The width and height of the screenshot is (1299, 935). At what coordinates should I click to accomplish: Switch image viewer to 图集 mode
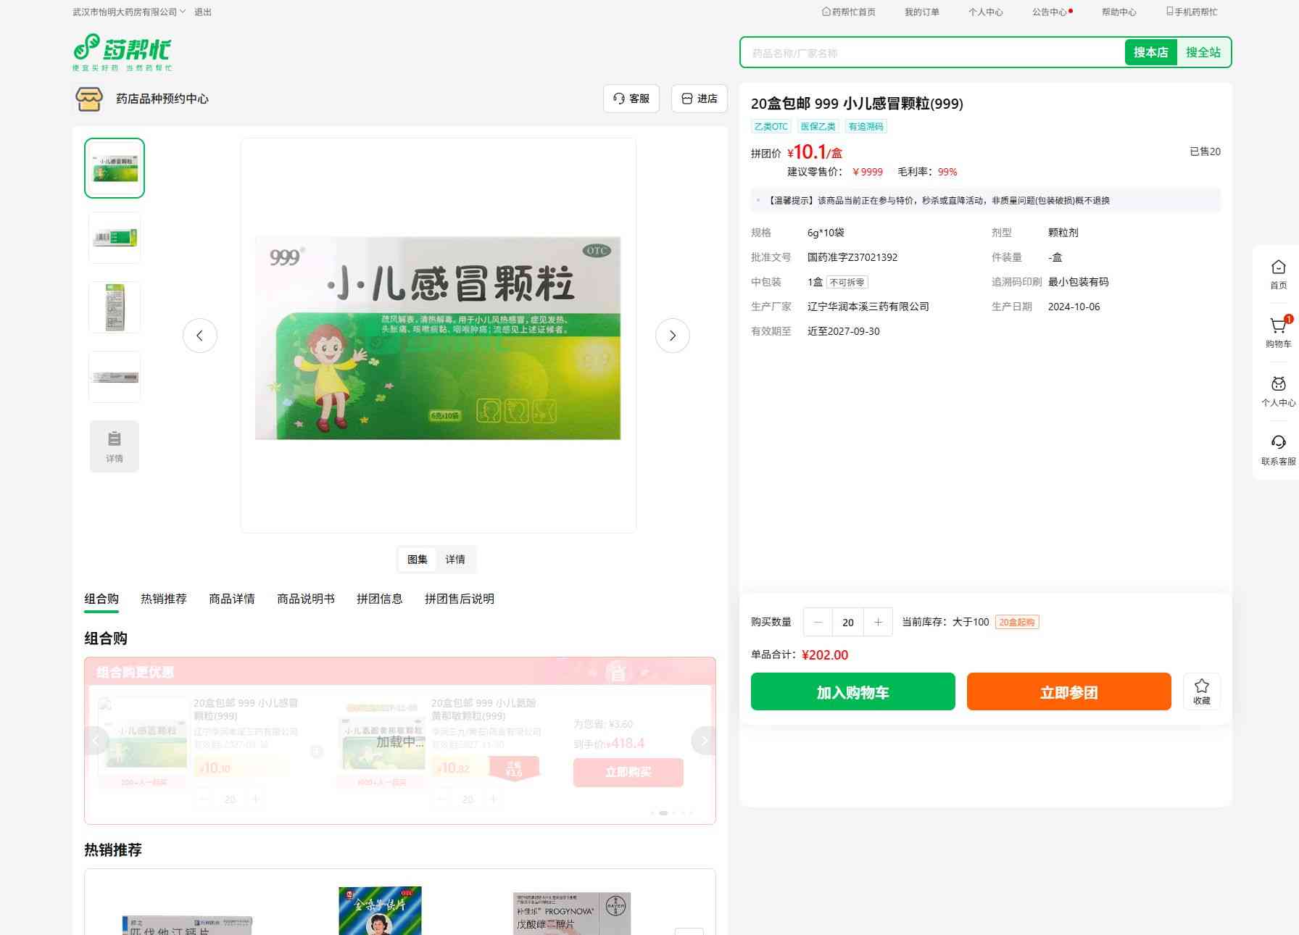pos(418,560)
